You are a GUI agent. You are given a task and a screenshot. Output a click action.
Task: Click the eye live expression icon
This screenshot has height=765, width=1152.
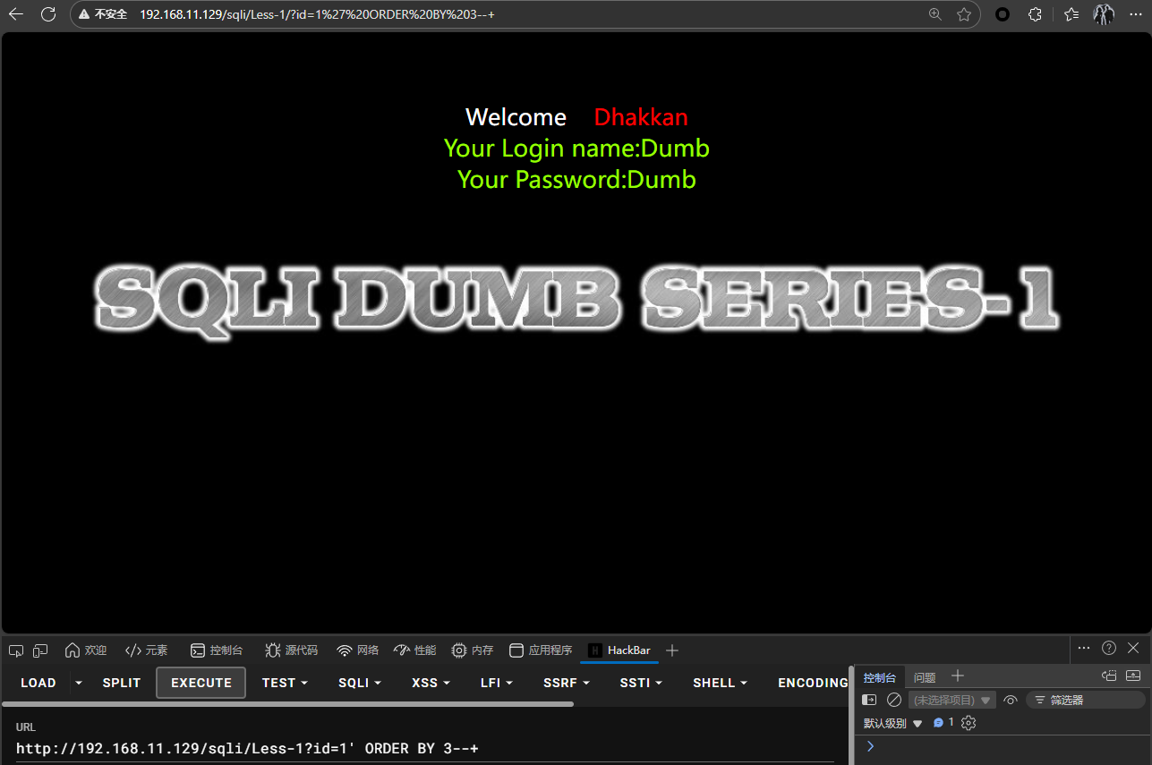[1011, 700]
